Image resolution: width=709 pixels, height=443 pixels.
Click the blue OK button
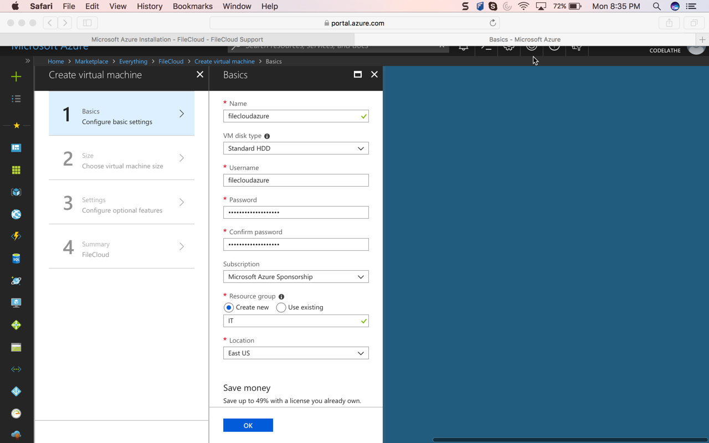pyautogui.click(x=248, y=425)
